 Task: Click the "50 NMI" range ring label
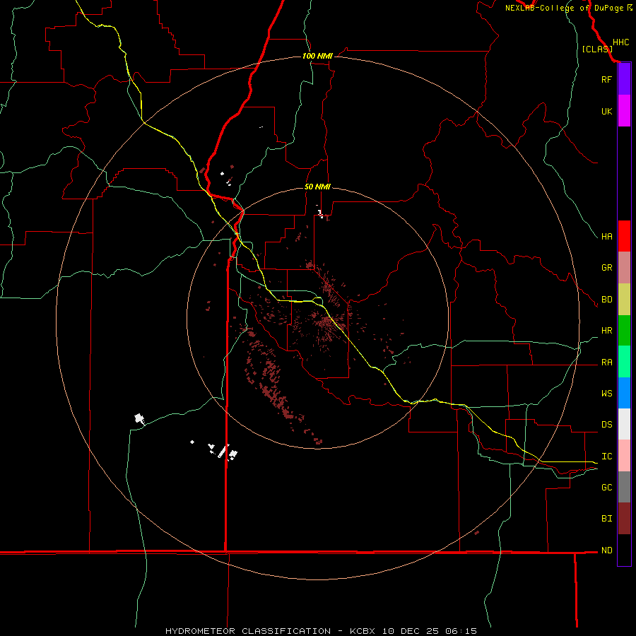[317, 187]
